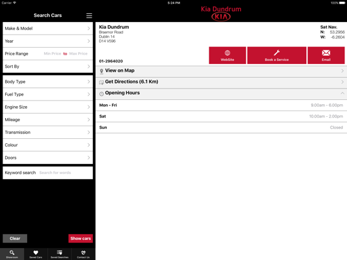Screen dimensions: 347x260
Task: Expand the Year filter
Action: (48, 41)
